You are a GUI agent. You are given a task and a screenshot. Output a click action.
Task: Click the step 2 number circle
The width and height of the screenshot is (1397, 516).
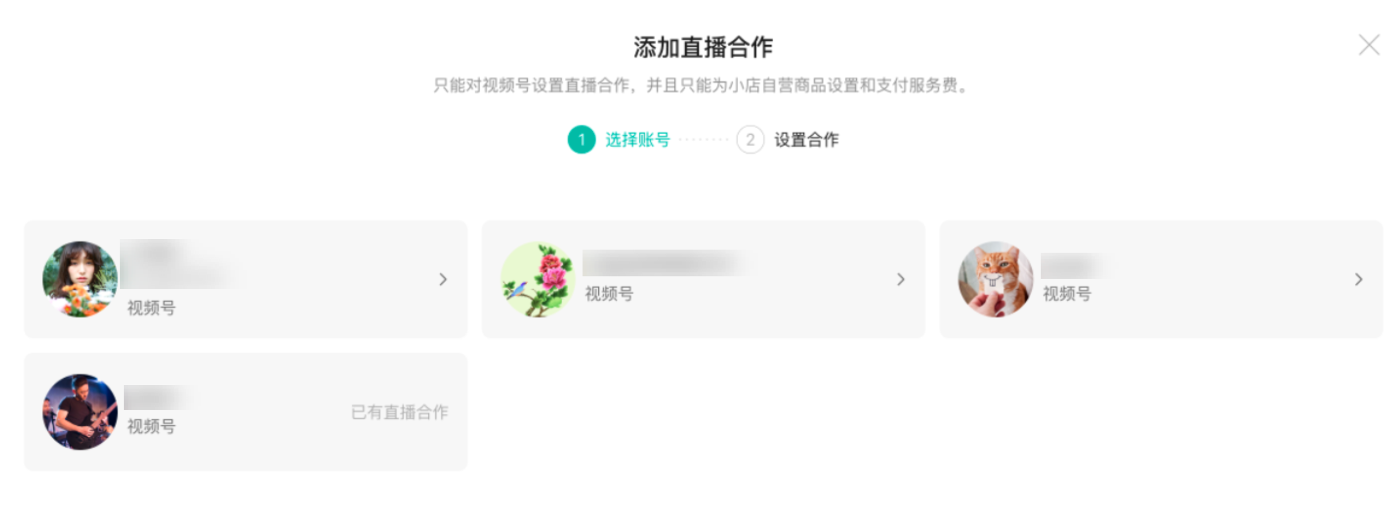(x=750, y=140)
